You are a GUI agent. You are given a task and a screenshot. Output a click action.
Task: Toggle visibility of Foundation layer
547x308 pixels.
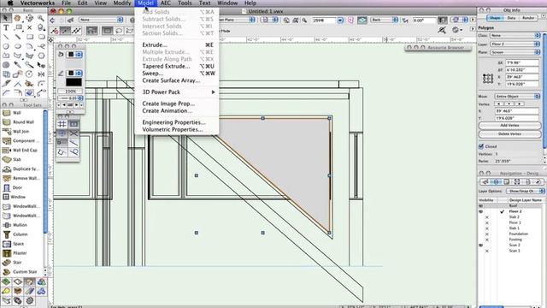click(x=487, y=234)
